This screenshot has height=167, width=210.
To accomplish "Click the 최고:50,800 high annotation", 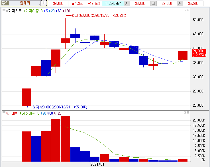I will click(x=96, y=16).
